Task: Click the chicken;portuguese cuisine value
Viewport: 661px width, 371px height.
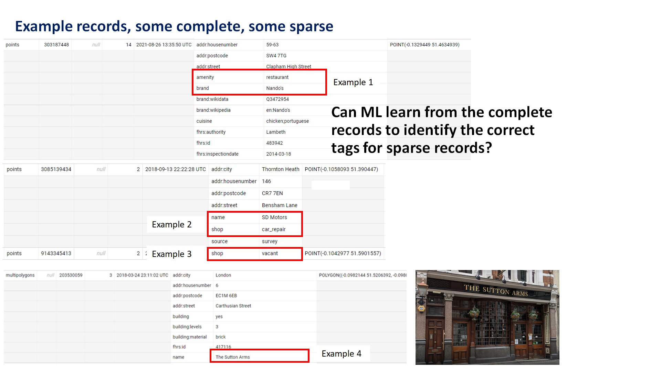Action: (287, 121)
